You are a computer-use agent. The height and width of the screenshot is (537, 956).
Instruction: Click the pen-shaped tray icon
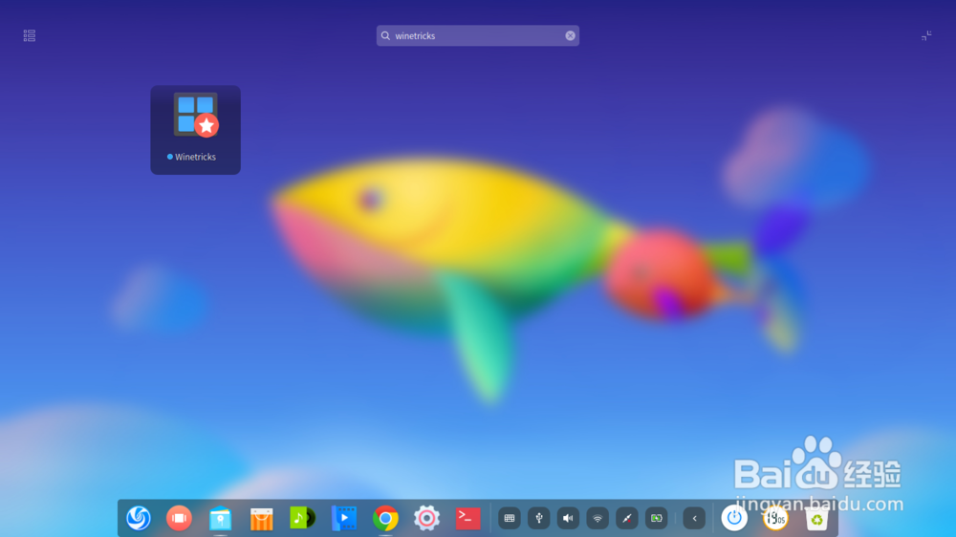click(627, 518)
